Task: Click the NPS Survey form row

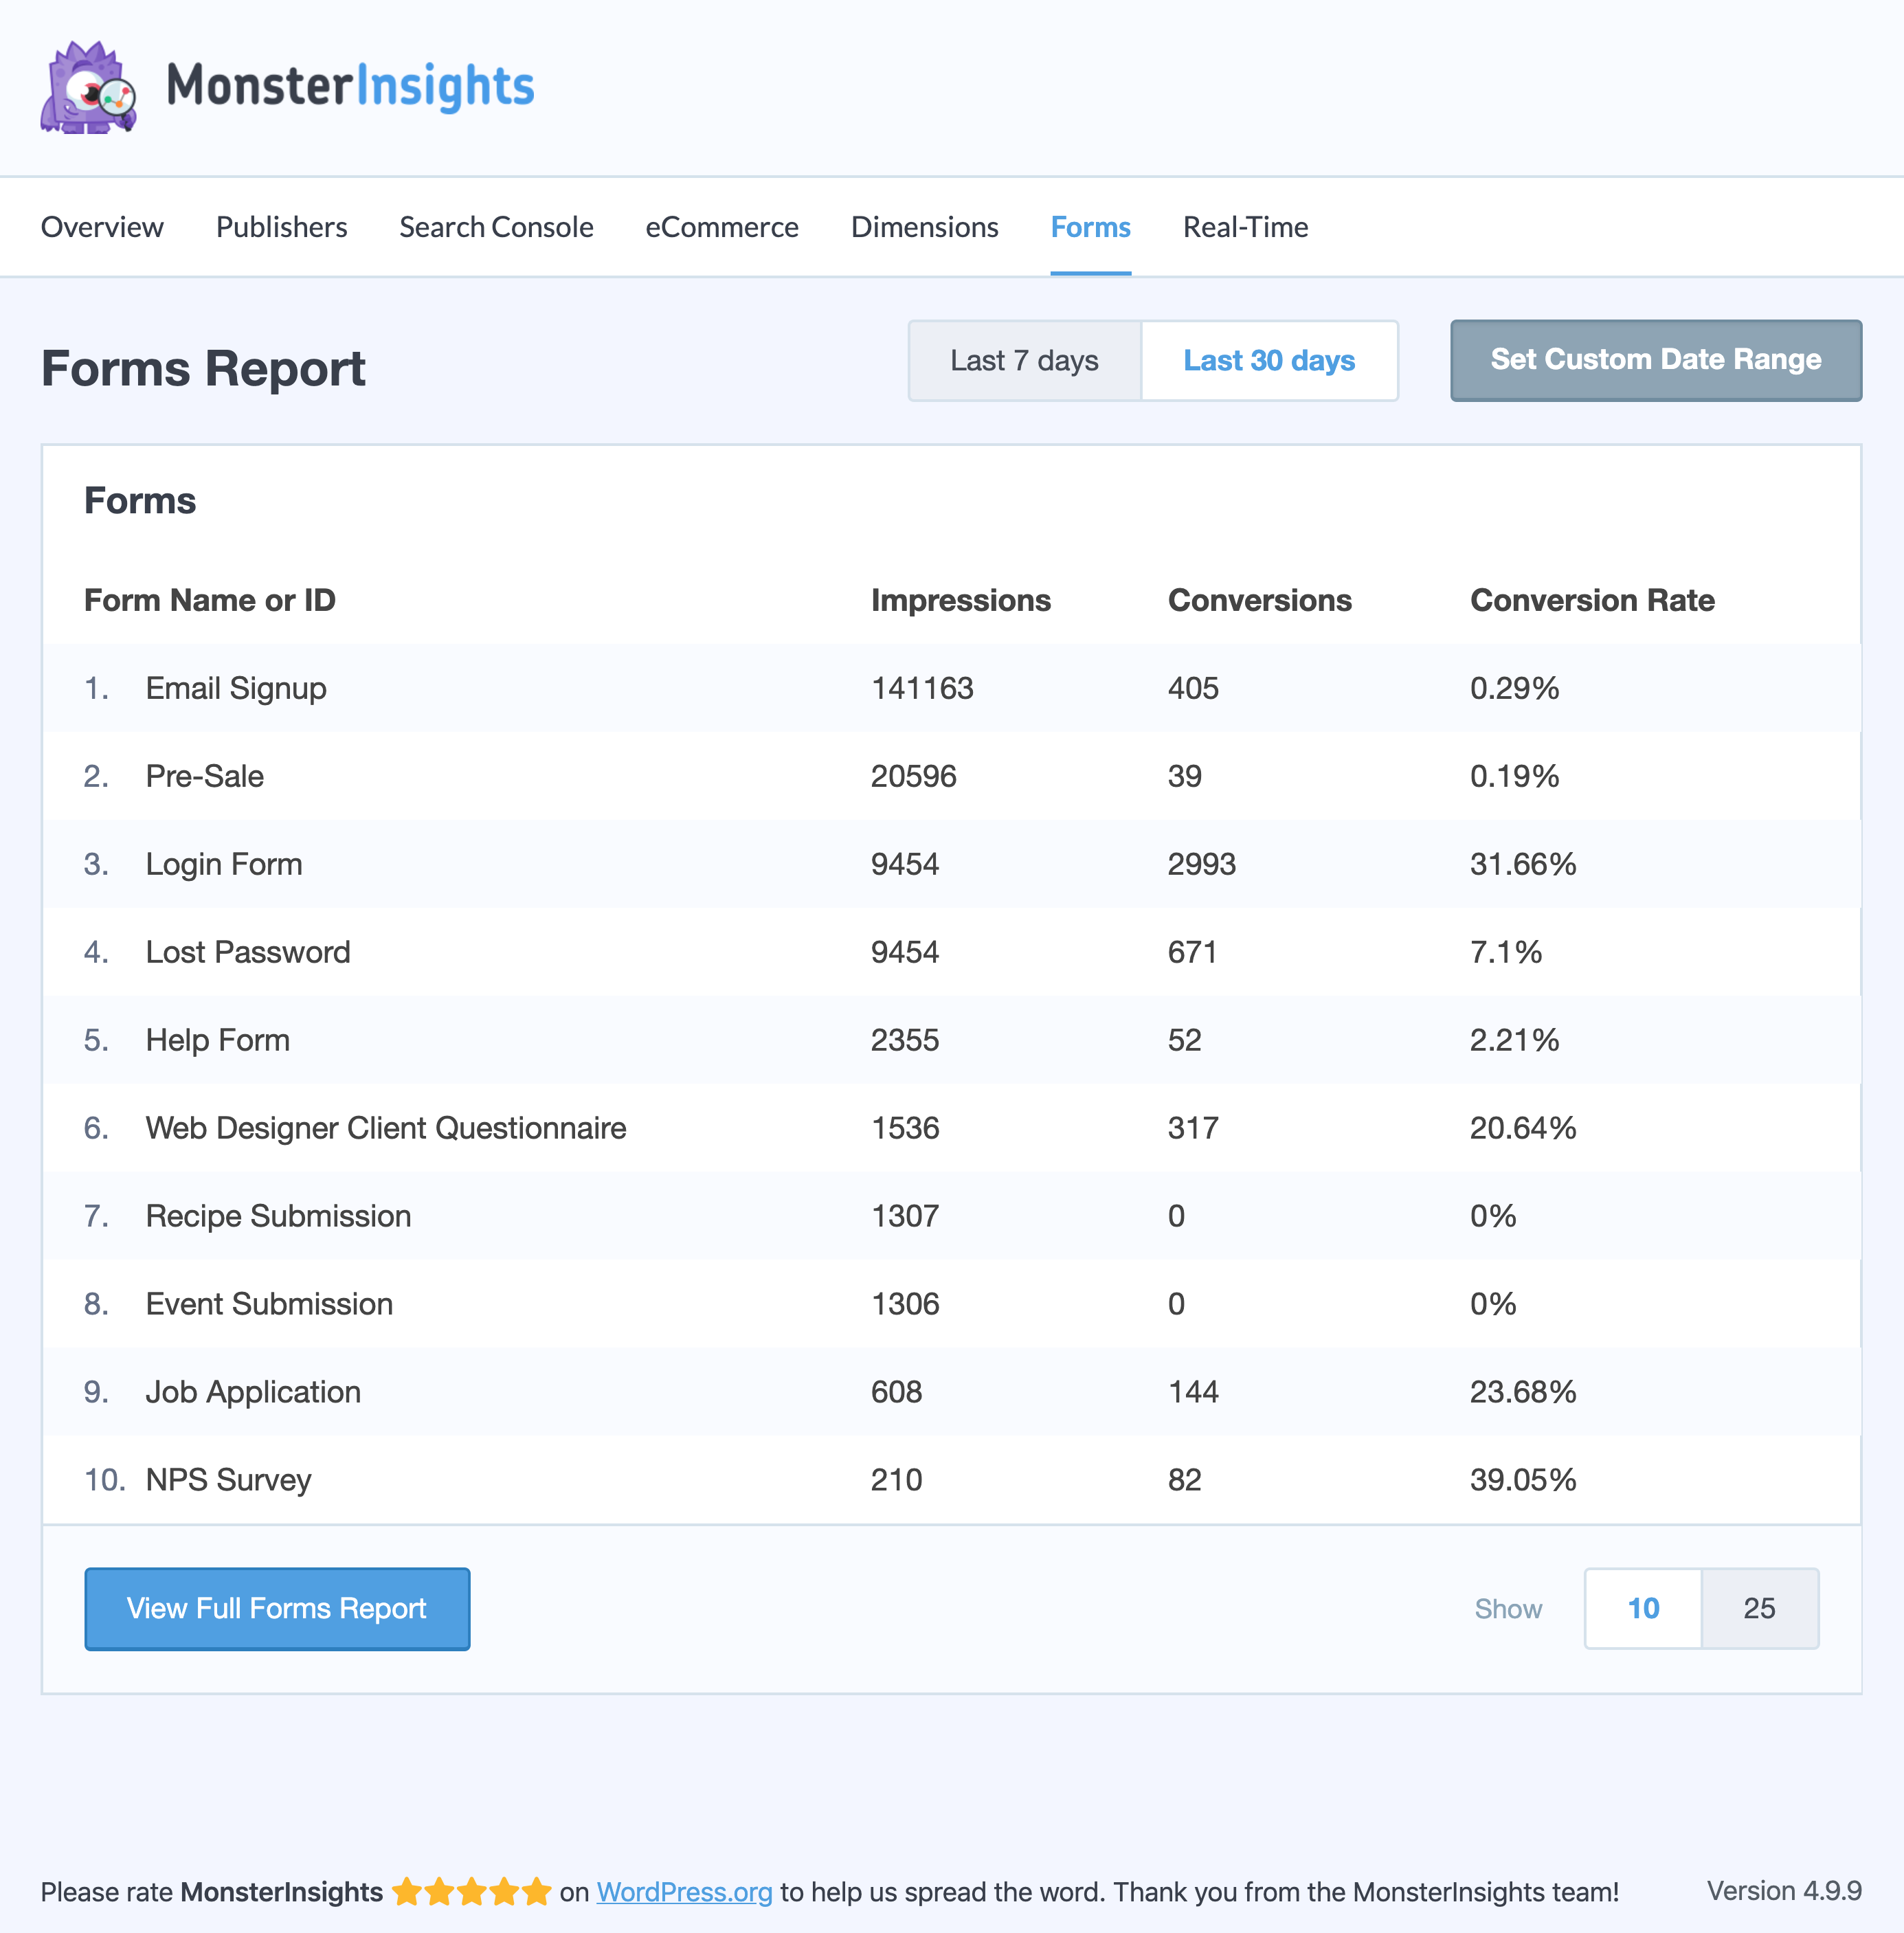Action: click(228, 1479)
